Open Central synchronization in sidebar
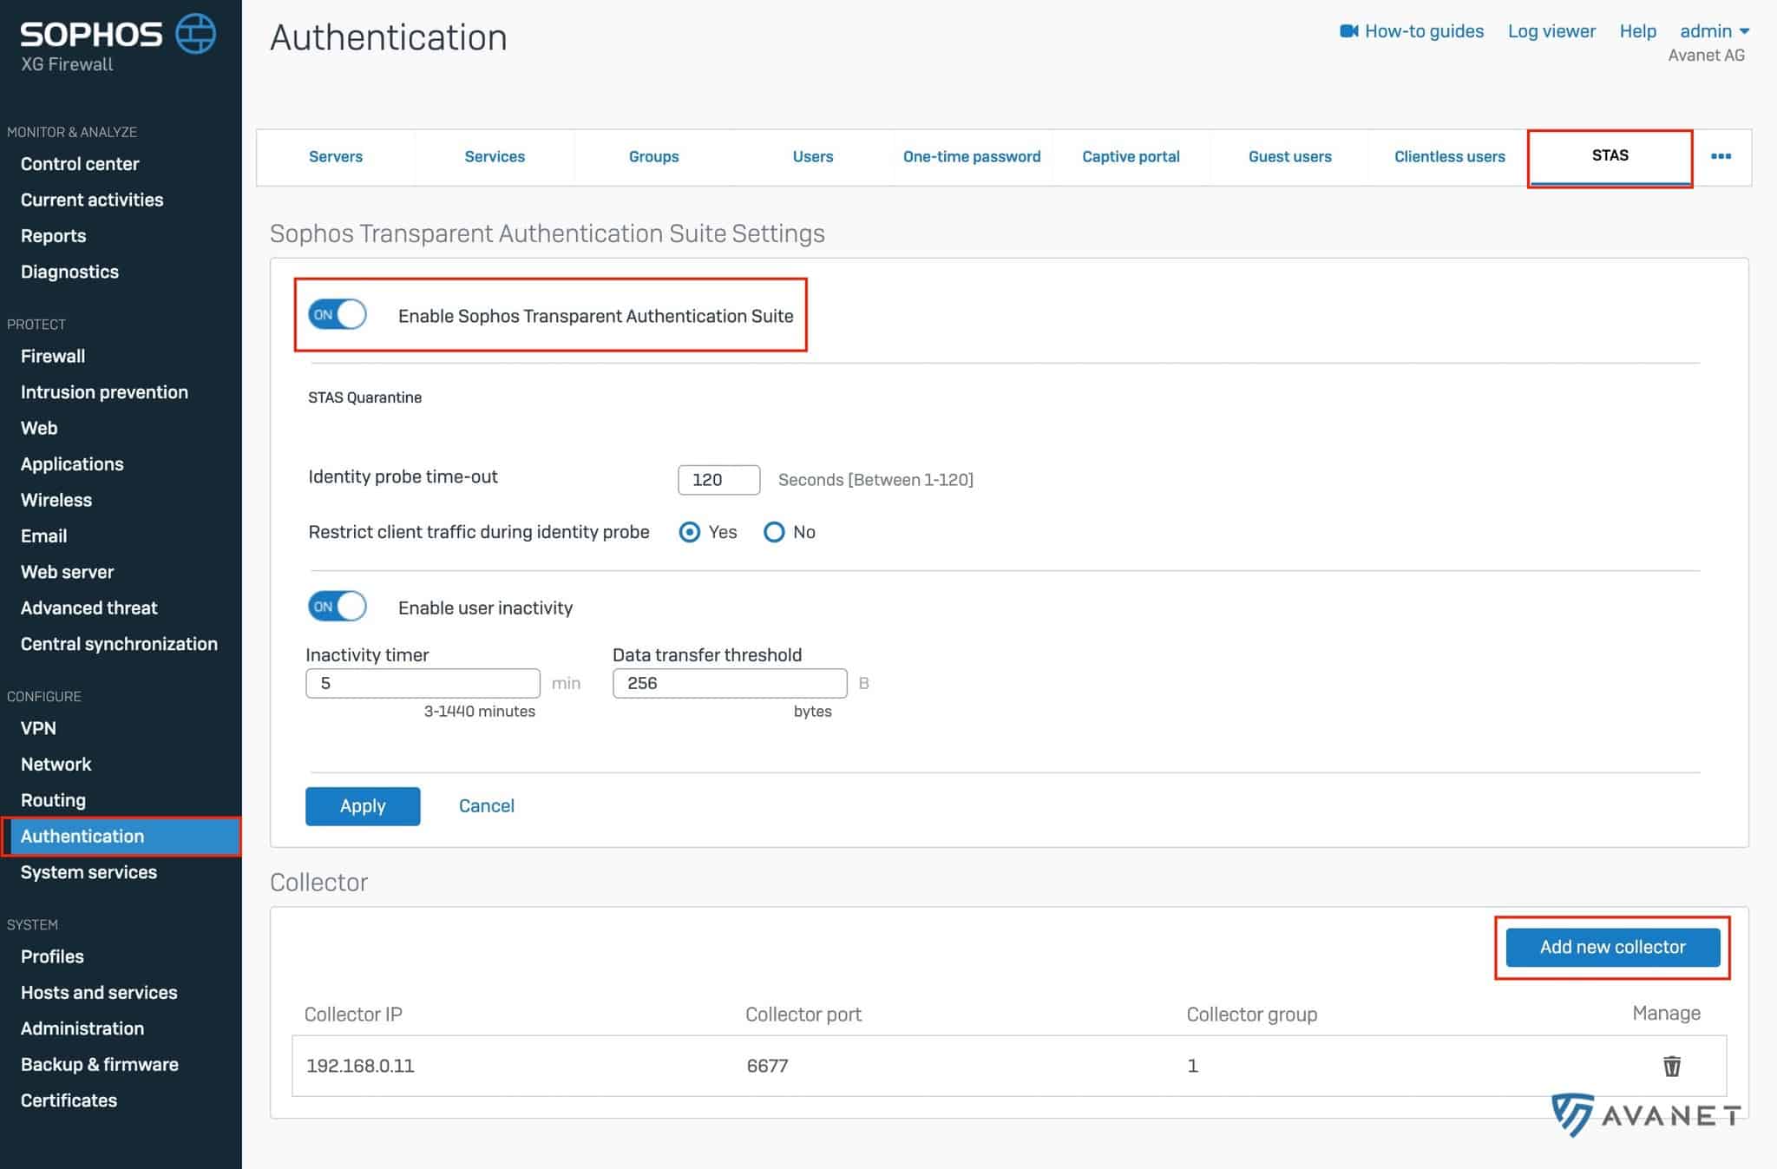 (x=119, y=644)
